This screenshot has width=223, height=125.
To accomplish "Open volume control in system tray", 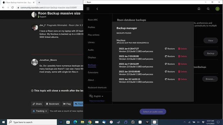I will 198,122.
